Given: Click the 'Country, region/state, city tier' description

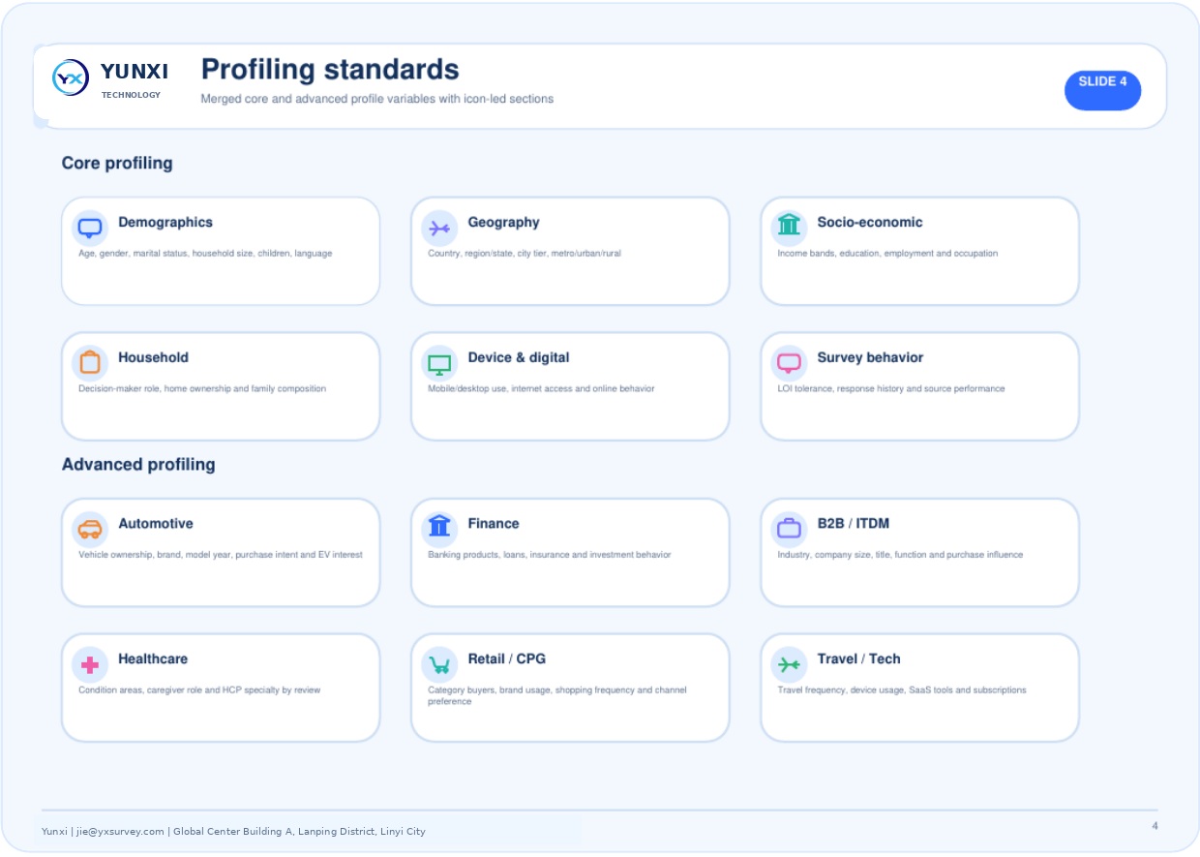Looking at the screenshot, I should pos(525,254).
